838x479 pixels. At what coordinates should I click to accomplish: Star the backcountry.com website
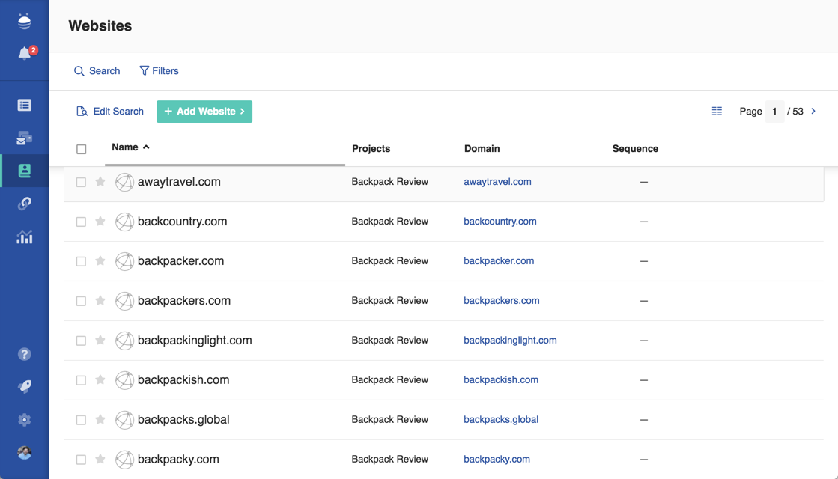(x=100, y=222)
